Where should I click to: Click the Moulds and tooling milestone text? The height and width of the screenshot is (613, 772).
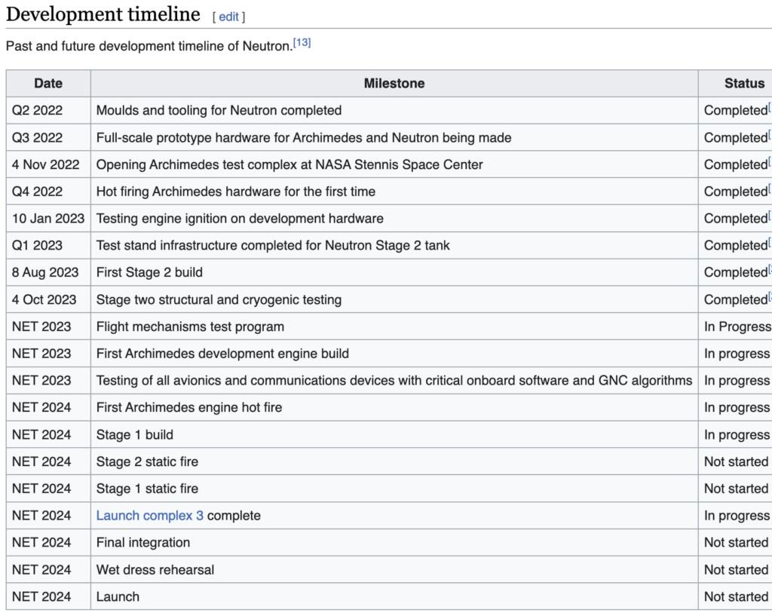219,110
